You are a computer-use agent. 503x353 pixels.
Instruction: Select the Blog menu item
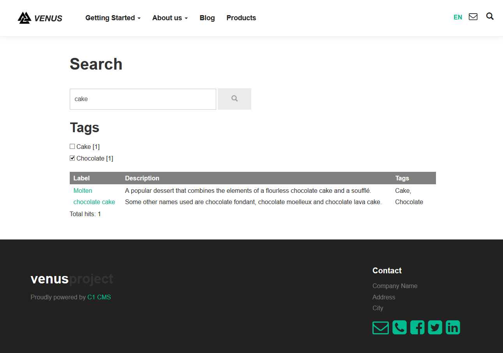pyautogui.click(x=207, y=18)
